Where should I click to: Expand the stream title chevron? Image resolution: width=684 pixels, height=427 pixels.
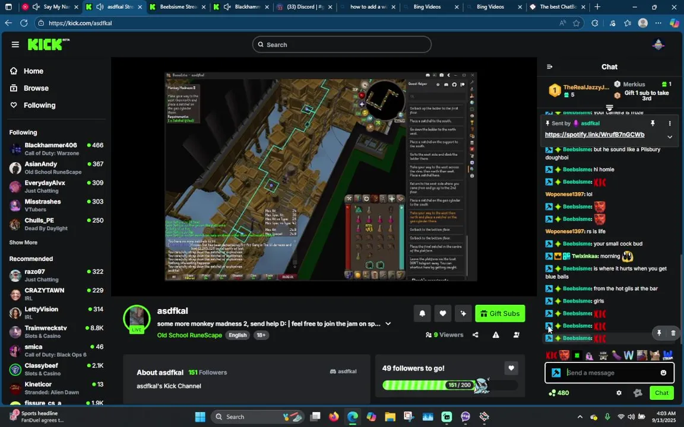click(388, 324)
